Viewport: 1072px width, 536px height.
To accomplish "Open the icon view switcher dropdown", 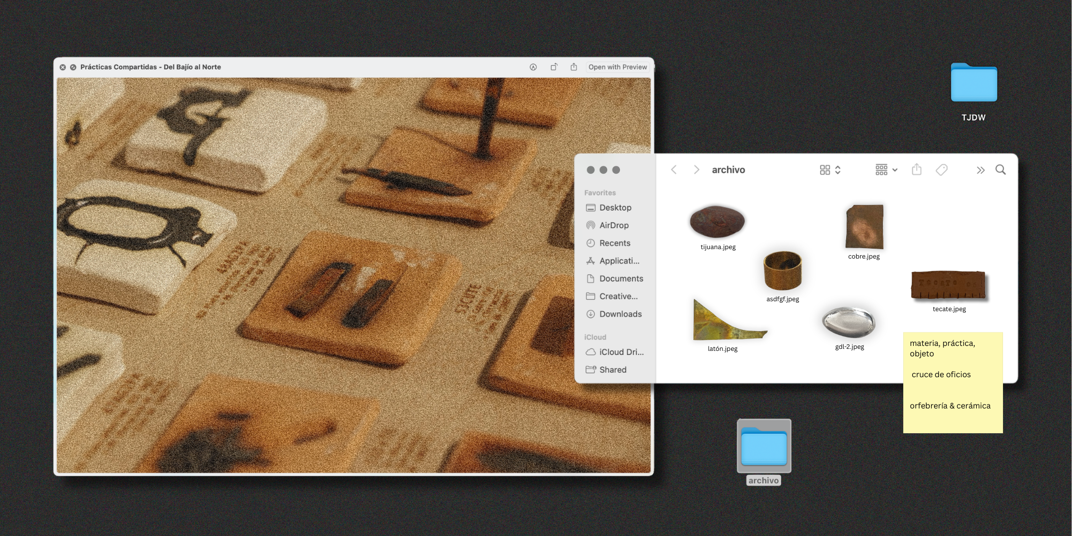I will 830,170.
